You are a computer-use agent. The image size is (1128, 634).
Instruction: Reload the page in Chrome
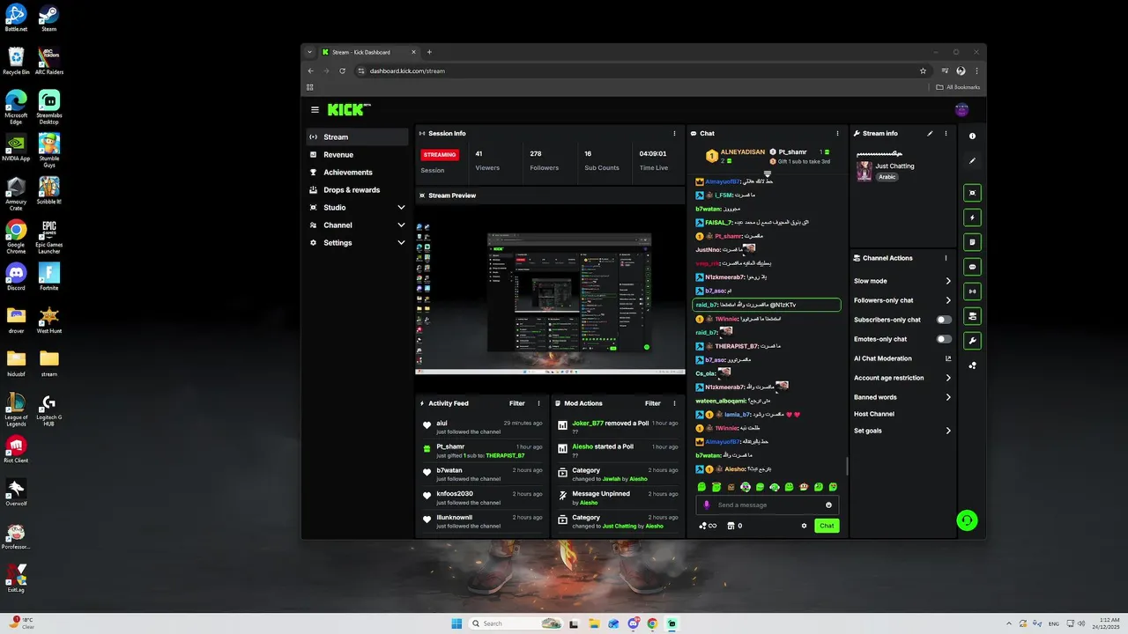[342, 70]
